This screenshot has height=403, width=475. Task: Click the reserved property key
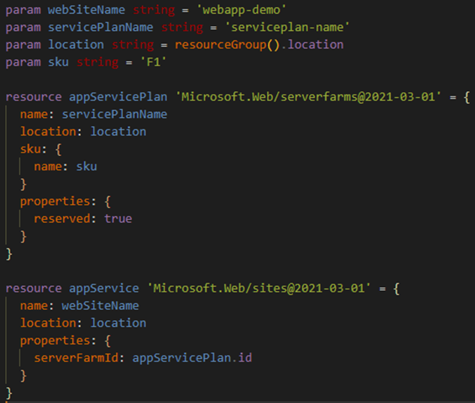(62, 219)
